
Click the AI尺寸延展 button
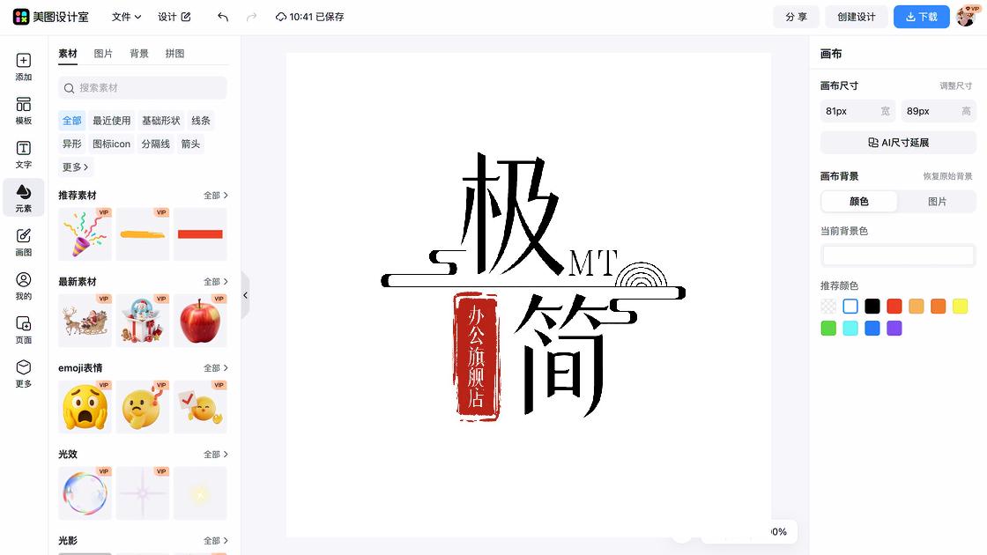[x=897, y=142]
